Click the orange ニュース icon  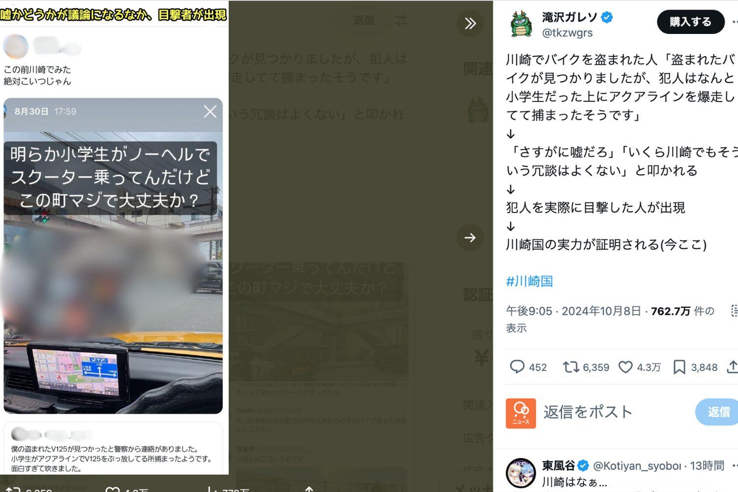[x=521, y=413]
